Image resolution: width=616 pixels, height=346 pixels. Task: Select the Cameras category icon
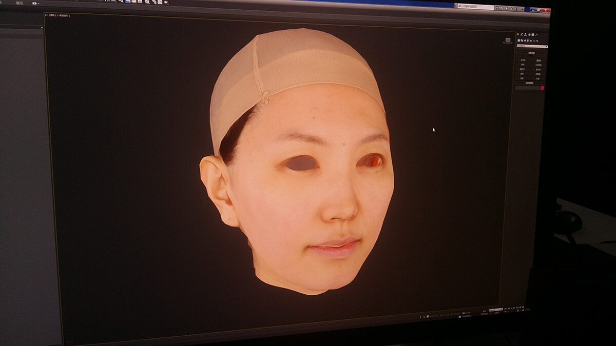(529, 40)
